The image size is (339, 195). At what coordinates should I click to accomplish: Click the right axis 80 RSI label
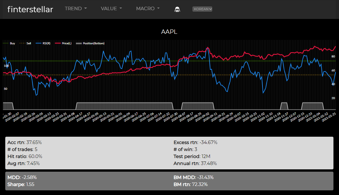333,57
